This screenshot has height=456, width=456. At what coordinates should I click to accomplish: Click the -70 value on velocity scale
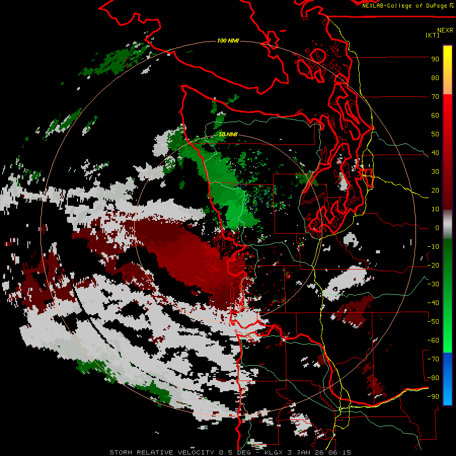[x=433, y=359]
